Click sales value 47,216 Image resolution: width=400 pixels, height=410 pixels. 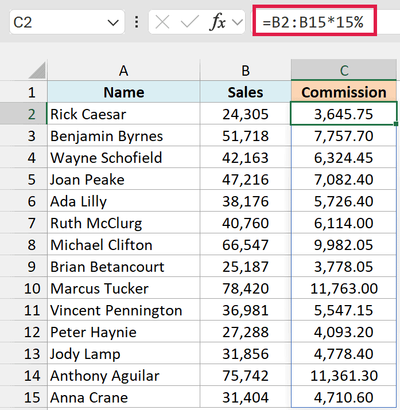(x=246, y=179)
